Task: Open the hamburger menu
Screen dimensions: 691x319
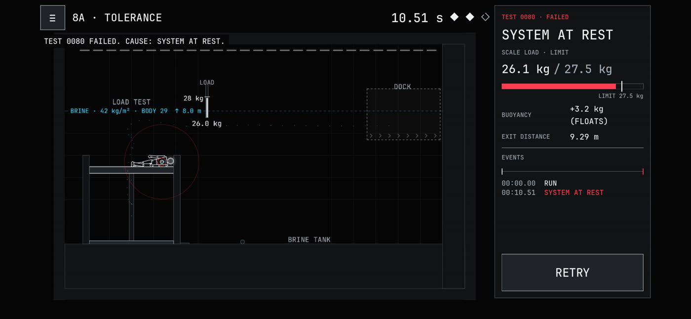Action: (53, 18)
